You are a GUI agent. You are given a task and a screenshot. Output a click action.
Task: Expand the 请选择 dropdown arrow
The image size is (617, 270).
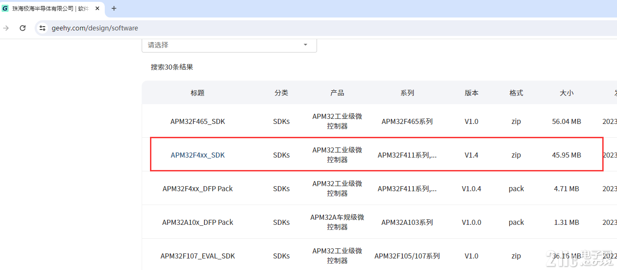coord(306,45)
